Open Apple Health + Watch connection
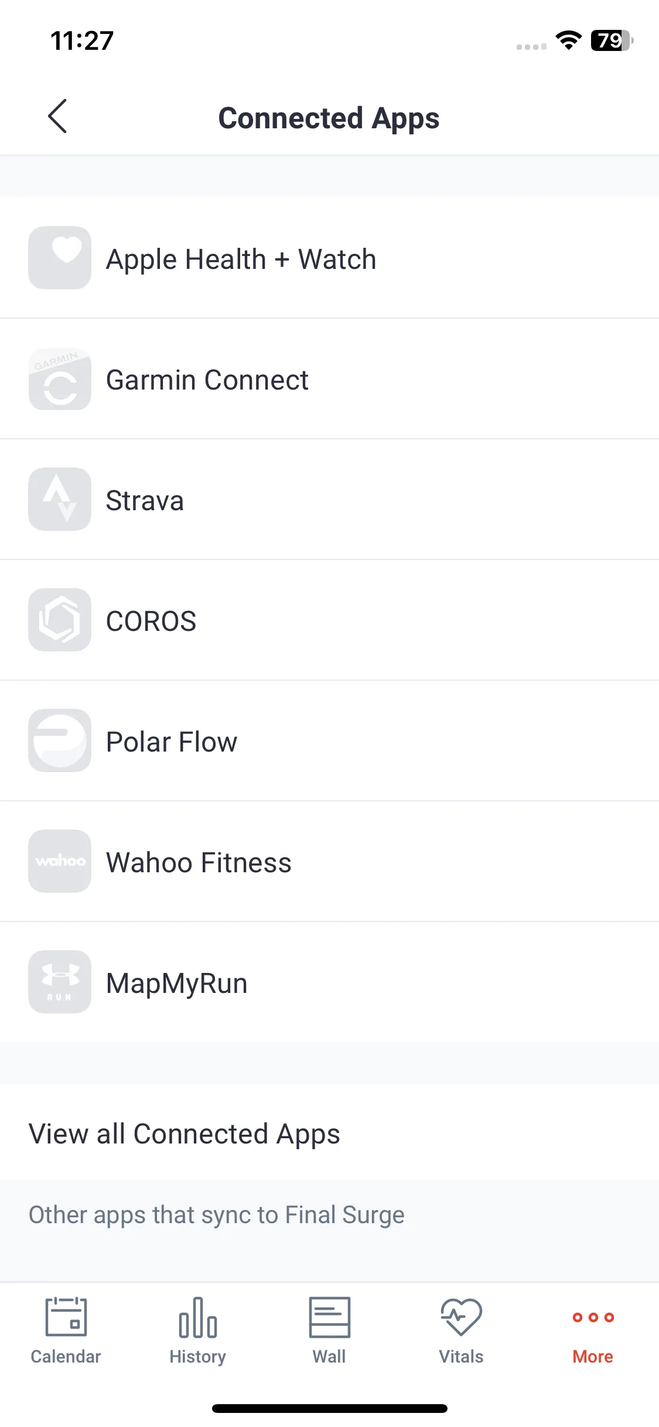Viewport: 659px width, 1427px height. coord(329,258)
